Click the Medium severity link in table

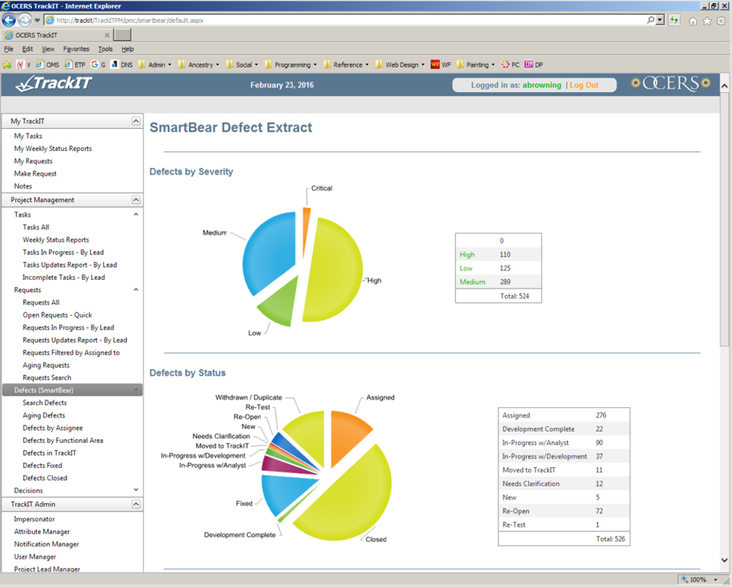tap(472, 282)
